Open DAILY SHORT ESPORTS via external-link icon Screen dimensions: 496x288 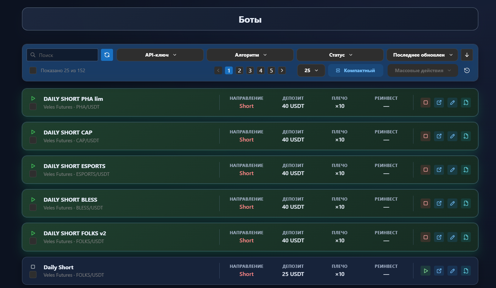(x=439, y=170)
